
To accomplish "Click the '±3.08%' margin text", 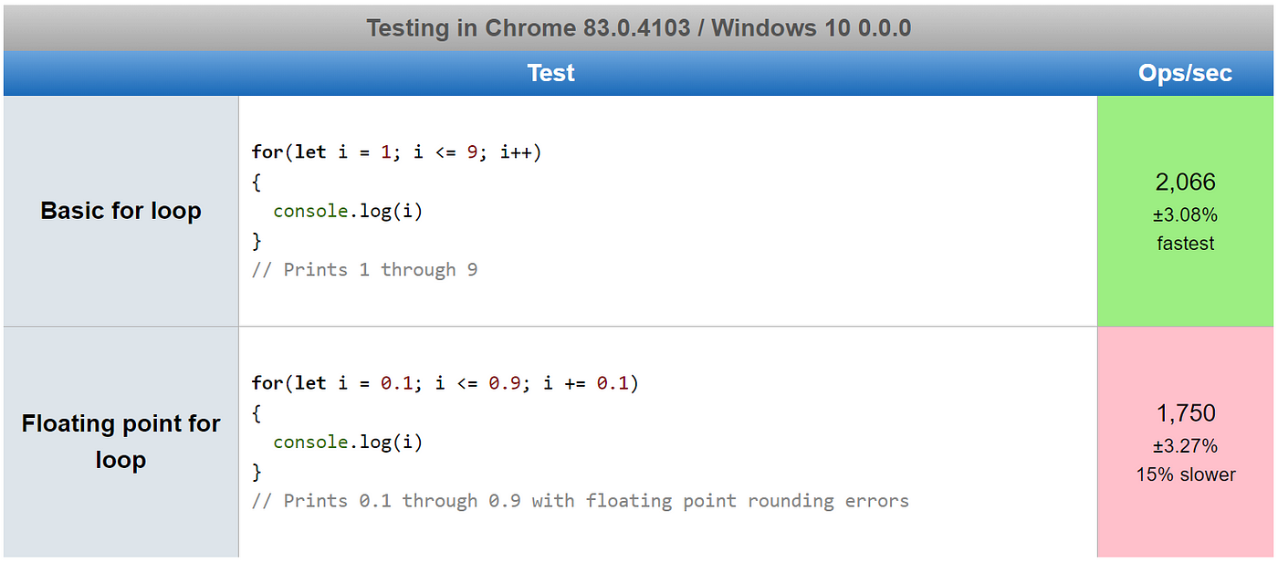I will click(1186, 215).
